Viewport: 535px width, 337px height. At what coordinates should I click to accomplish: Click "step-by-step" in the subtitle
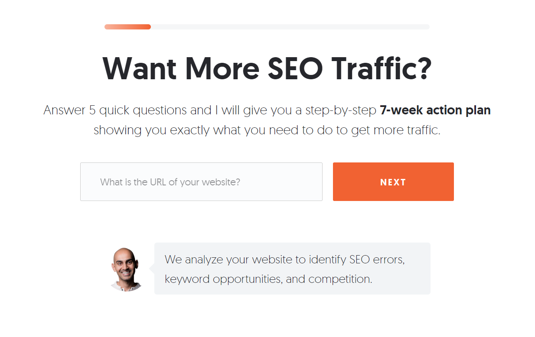(341, 110)
